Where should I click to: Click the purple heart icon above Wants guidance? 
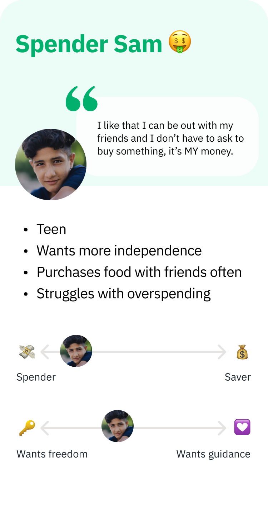click(x=242, y=427)
